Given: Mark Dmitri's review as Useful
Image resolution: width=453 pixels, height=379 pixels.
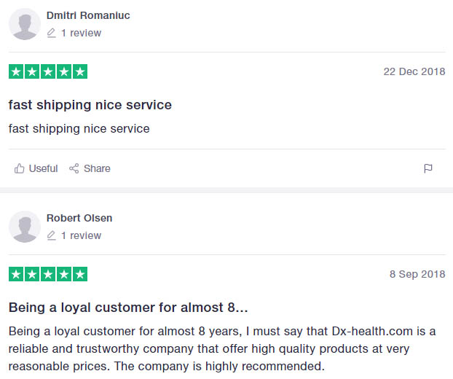Looking at the screenshot, I should (x=43, y=168).
